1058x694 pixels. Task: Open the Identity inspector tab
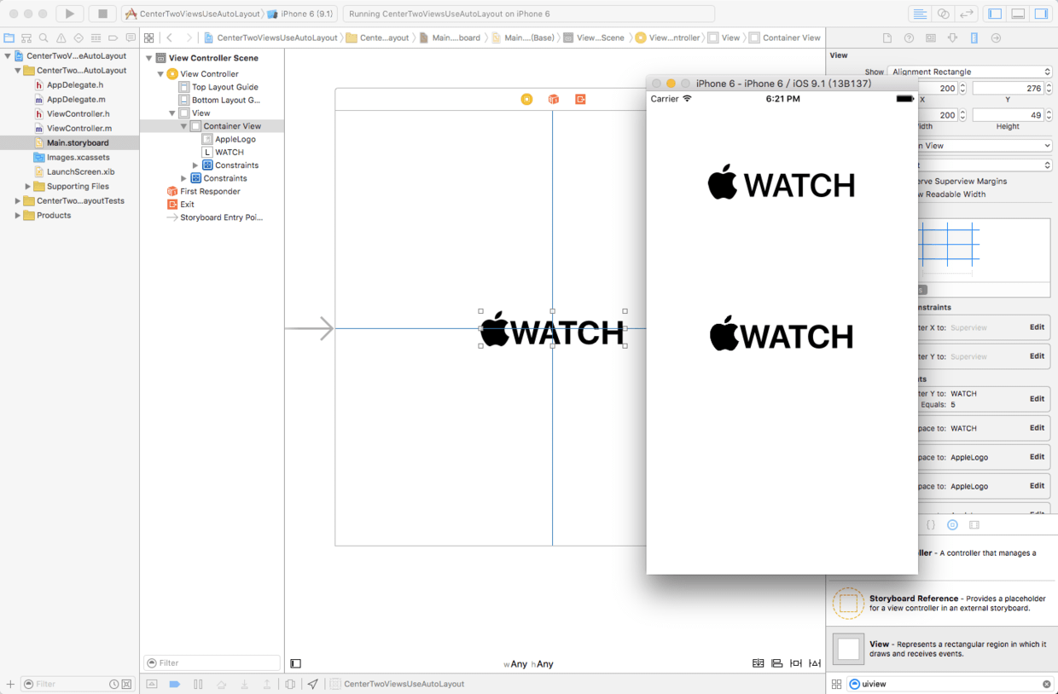(931, 38)
